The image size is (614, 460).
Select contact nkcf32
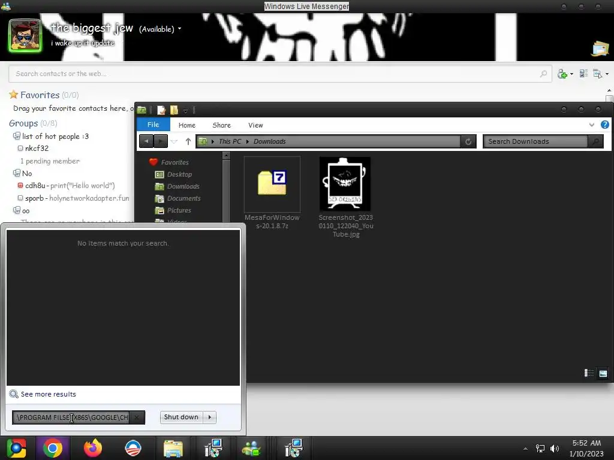coord(37,149)
